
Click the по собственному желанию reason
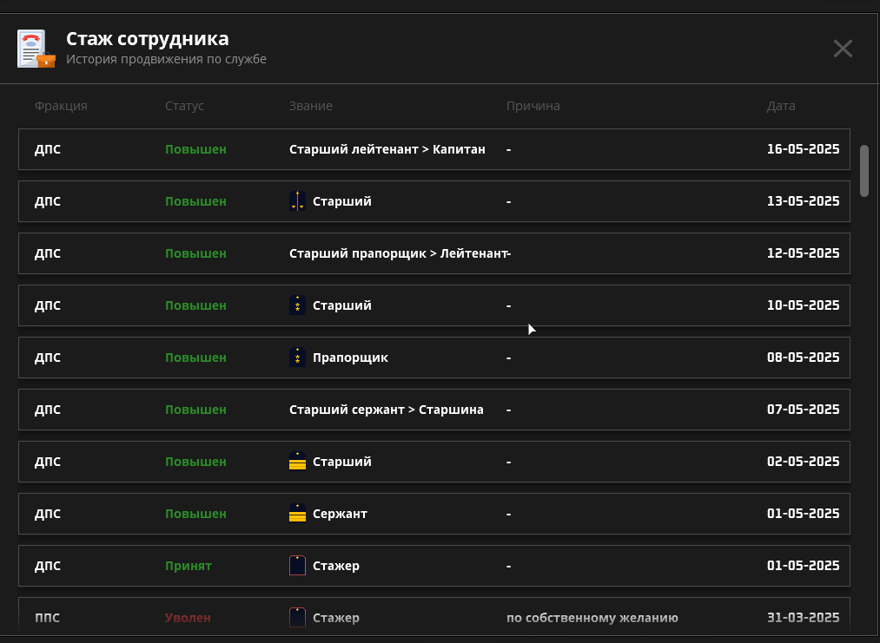pos(592,618)
